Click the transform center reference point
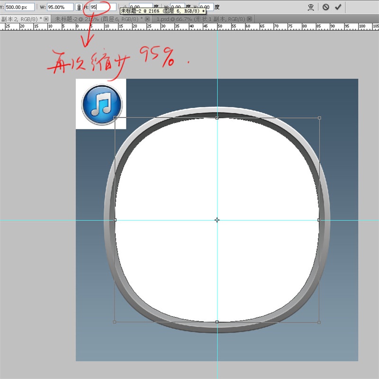The height and width of the screenshot is (379, 379). click(217, 220)
